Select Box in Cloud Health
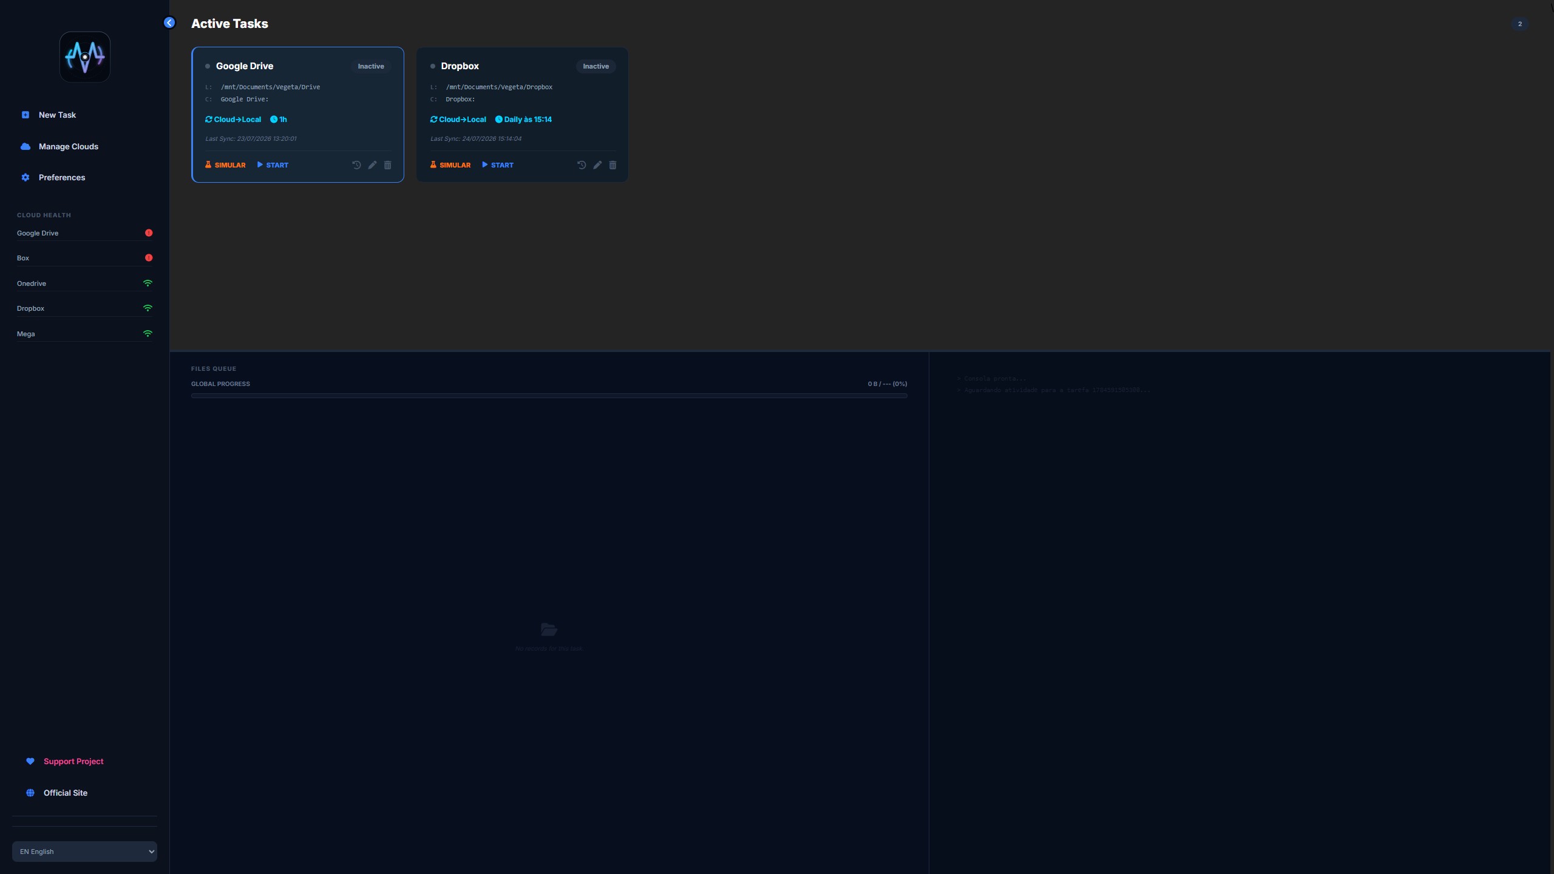The height and width of the screenshot is (874, 1554). coord(84,258)
